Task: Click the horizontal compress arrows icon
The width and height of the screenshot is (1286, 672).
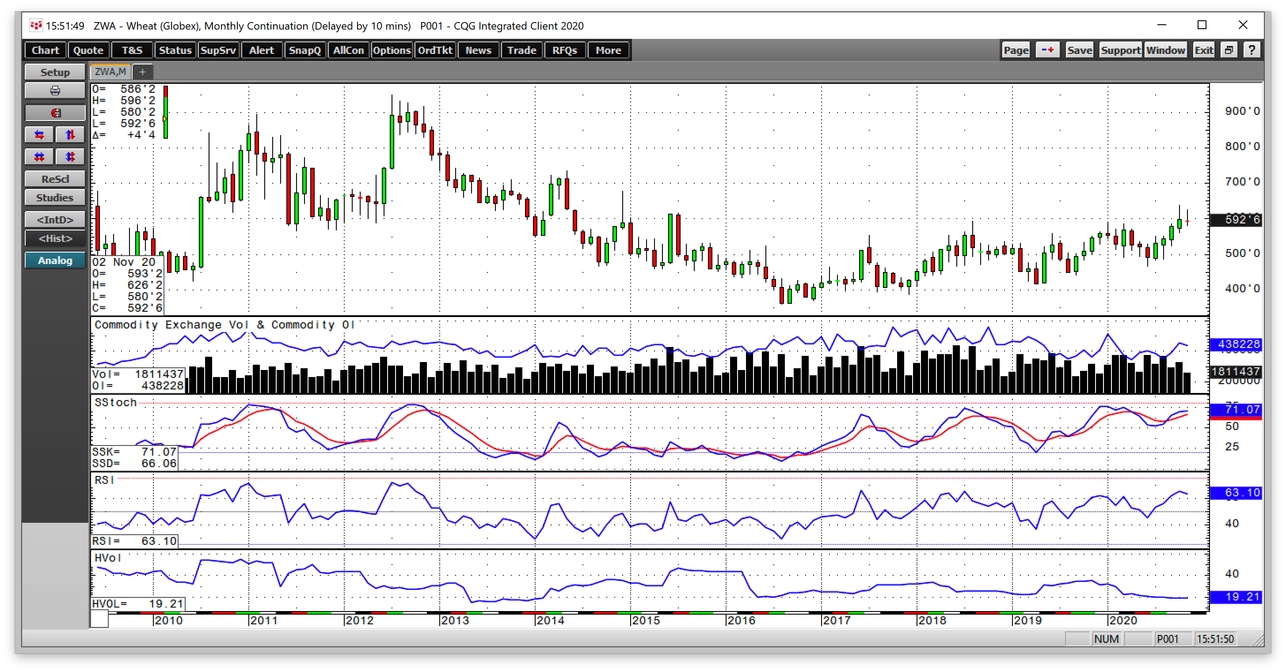Action: tap(39, 157)
